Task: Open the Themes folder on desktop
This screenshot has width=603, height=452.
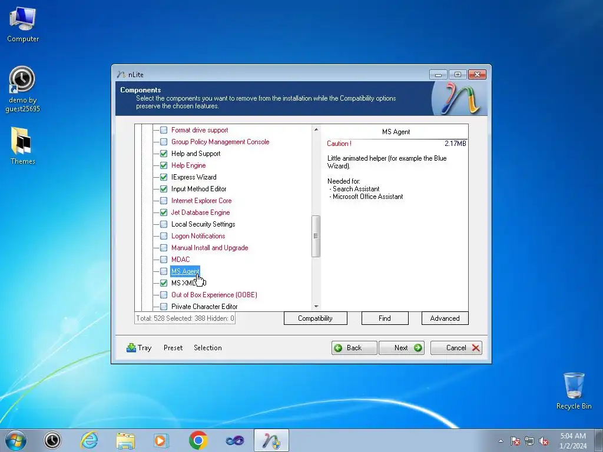Action: coord(22,146)
